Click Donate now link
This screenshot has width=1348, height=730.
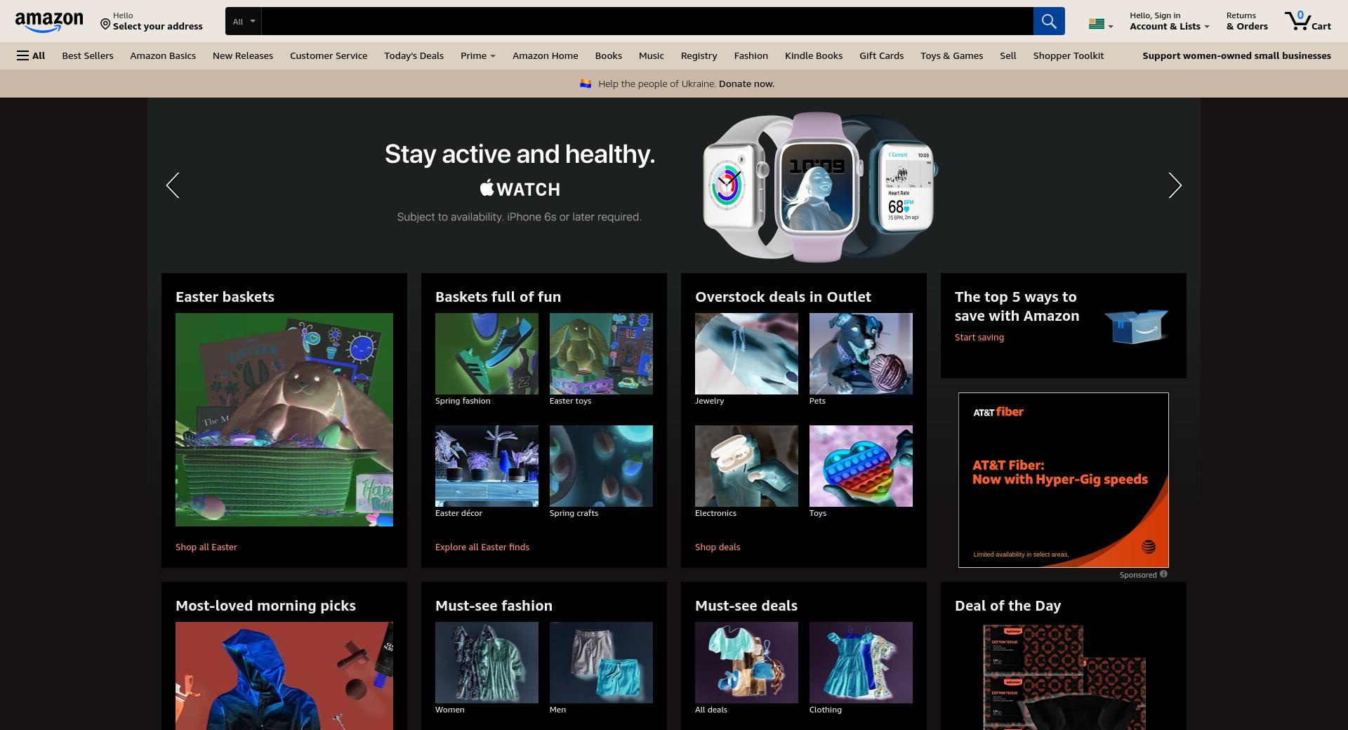pos(746,84)
